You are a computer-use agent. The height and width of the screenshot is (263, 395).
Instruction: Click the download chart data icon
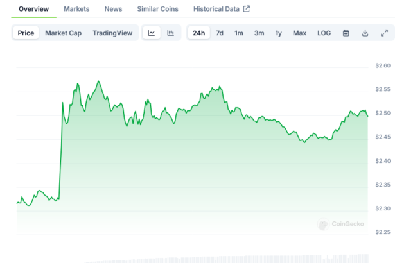click(365, 33)
